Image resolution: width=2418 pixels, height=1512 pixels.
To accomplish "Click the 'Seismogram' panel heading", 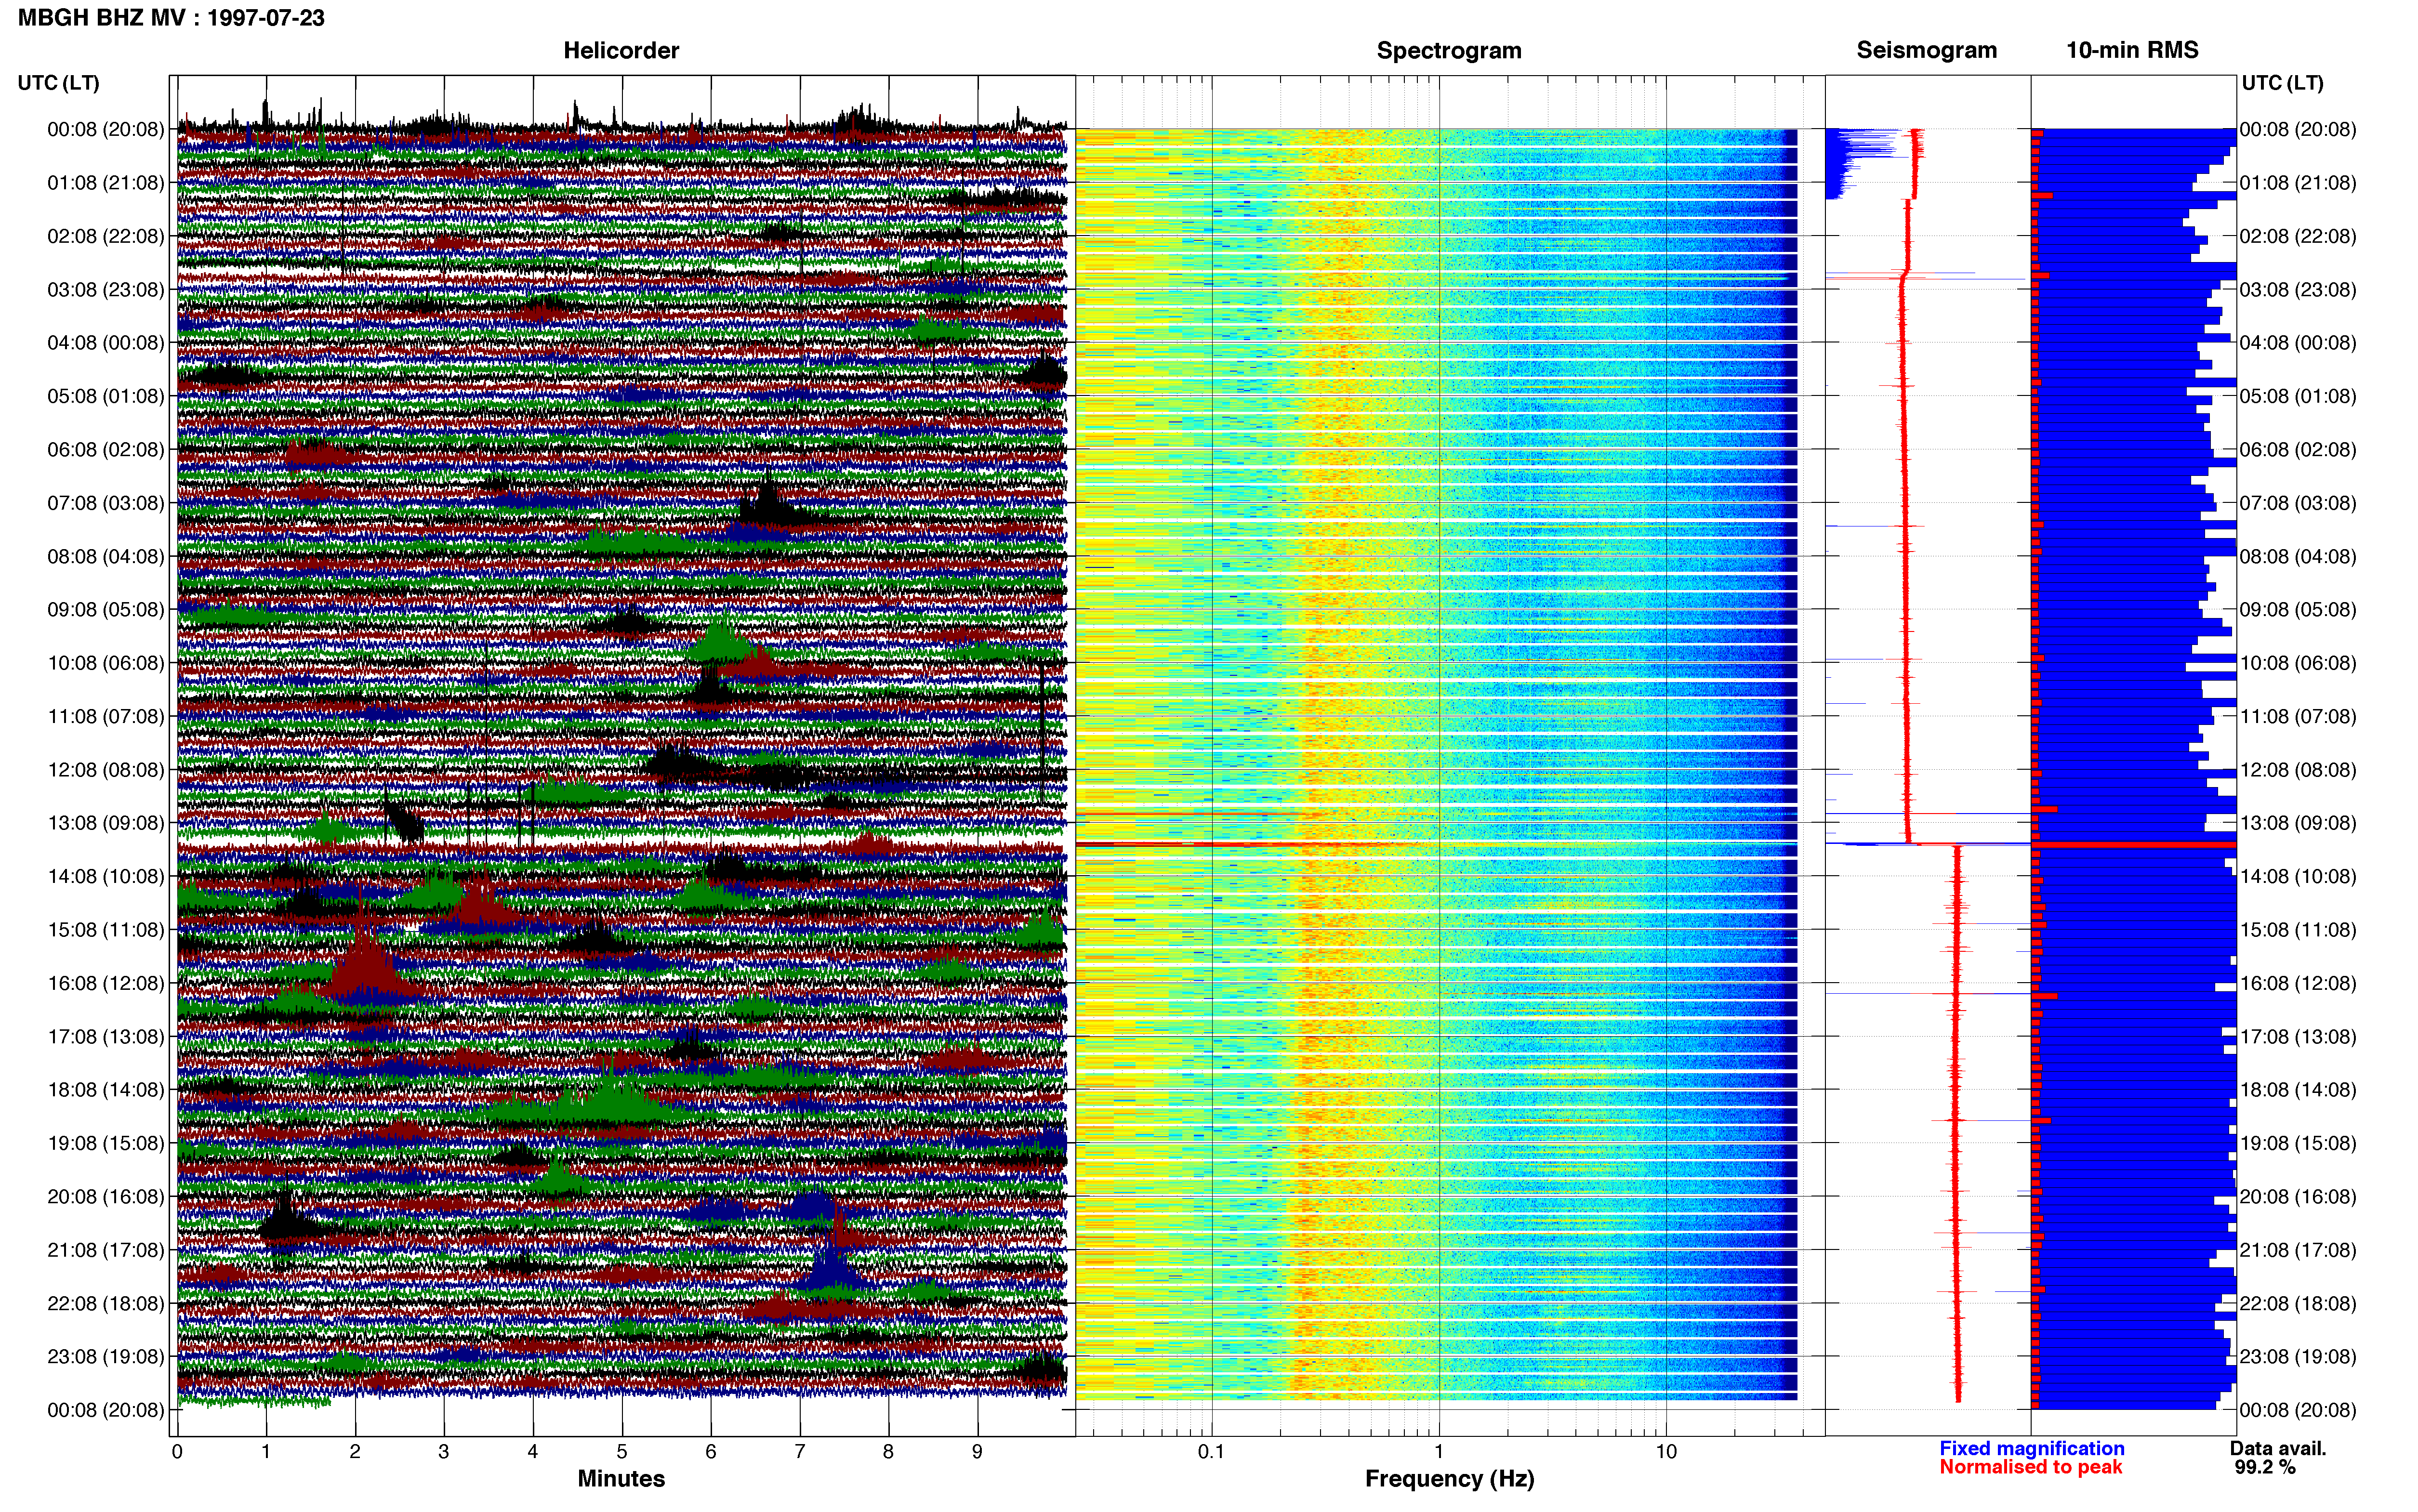I will [1926, 50].
